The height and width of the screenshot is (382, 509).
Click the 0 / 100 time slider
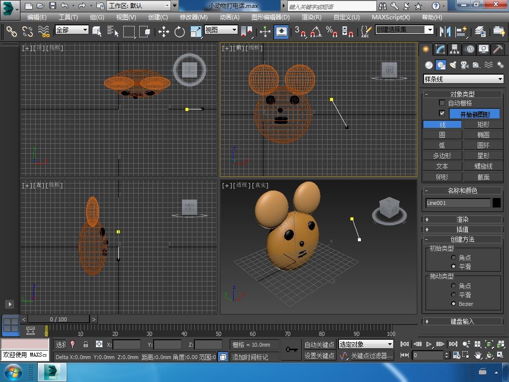[x=59, y=319]
